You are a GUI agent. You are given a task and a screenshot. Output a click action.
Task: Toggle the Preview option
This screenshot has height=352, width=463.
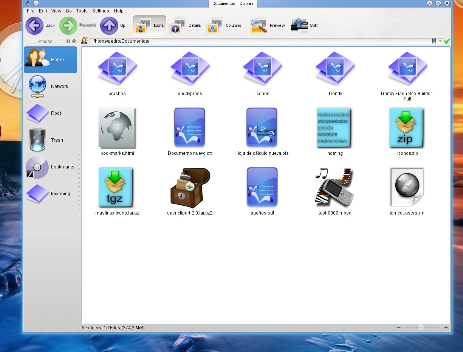268,26
